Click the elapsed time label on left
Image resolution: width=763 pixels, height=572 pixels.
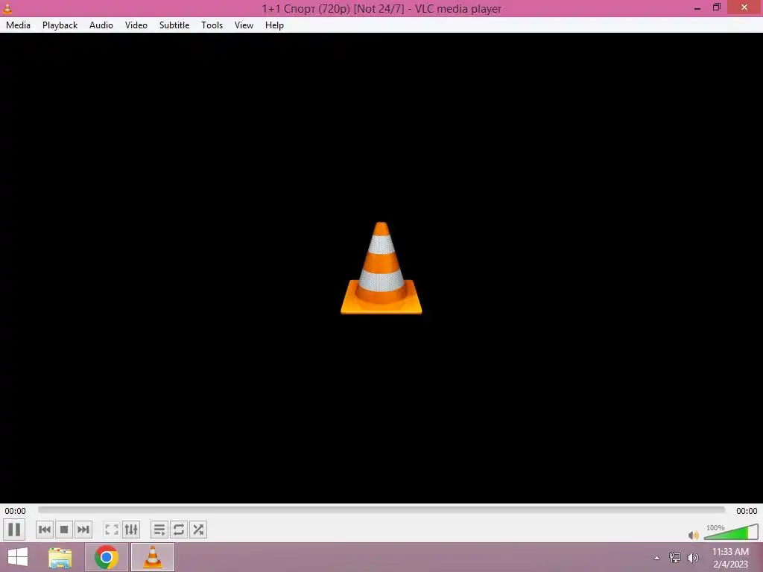15,511
